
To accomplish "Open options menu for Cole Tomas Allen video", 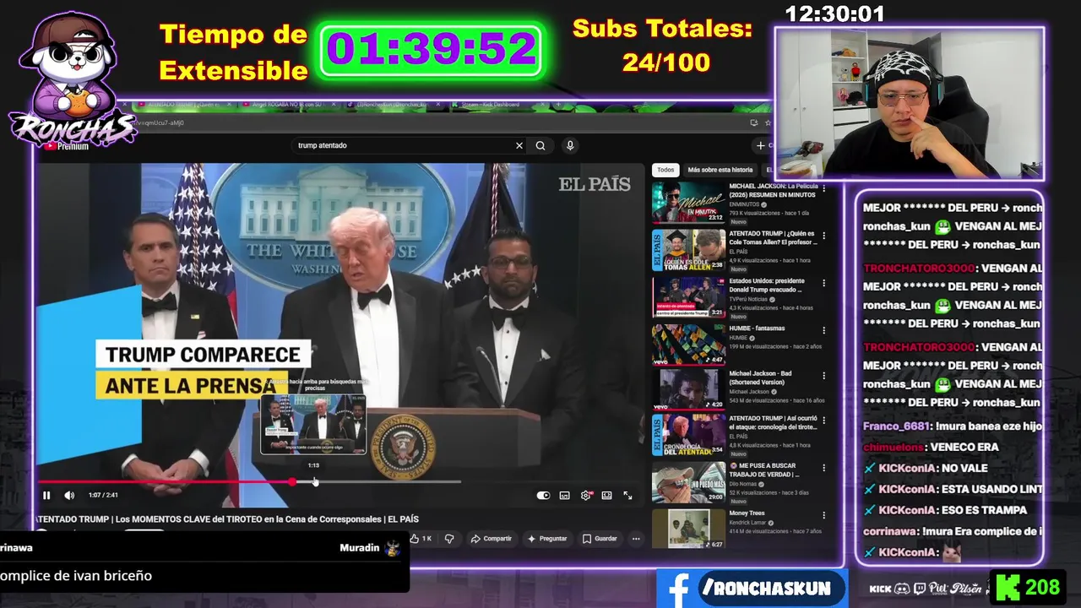I will [824, 235].
